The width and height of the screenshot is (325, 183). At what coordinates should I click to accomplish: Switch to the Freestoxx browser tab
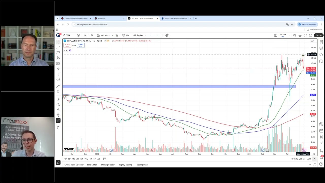pyautogui.click(x=109, y=19)
